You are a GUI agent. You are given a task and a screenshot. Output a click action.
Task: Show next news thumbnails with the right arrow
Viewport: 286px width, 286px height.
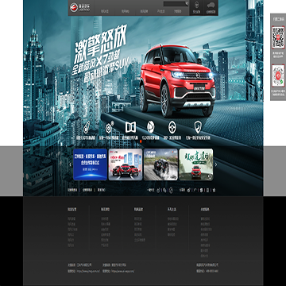click(x=216, y=164)
